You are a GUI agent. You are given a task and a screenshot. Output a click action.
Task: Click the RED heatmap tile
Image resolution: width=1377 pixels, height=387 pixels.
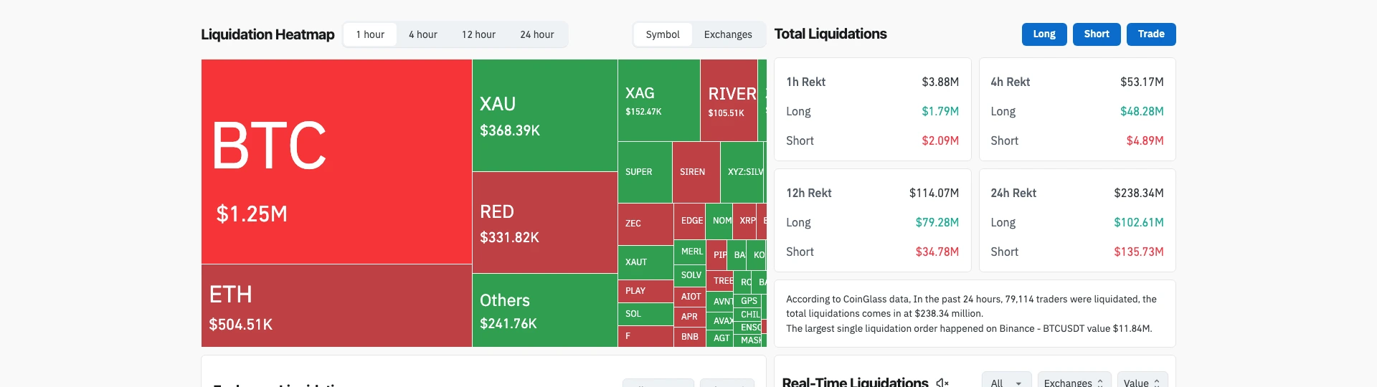pyautogui.click(x=544, y=223)
